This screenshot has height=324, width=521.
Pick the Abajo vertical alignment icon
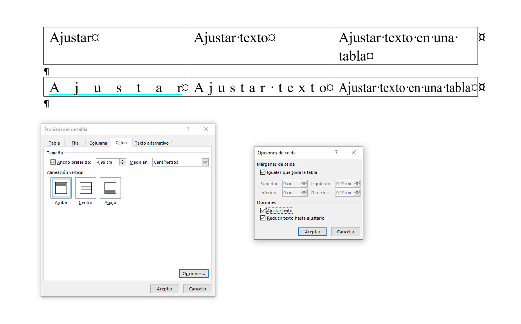[110, 188]
